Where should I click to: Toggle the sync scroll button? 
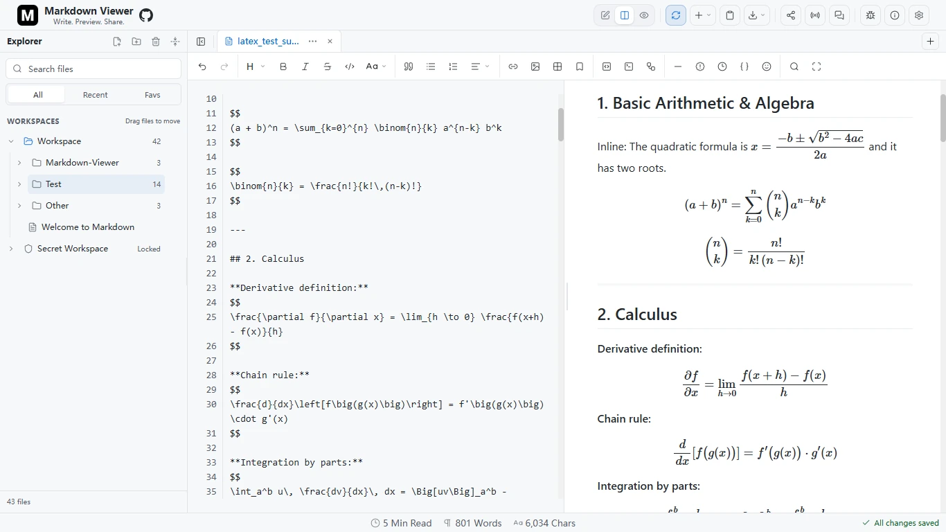(676, 15)
